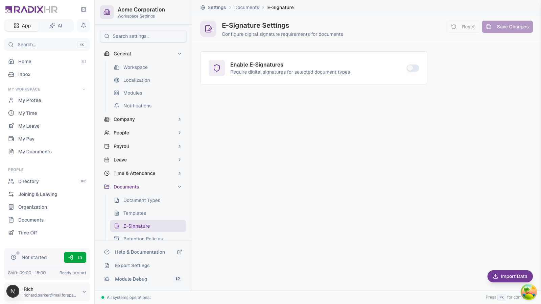
Task: Collapse the General settings section
Action: (180, 54)
